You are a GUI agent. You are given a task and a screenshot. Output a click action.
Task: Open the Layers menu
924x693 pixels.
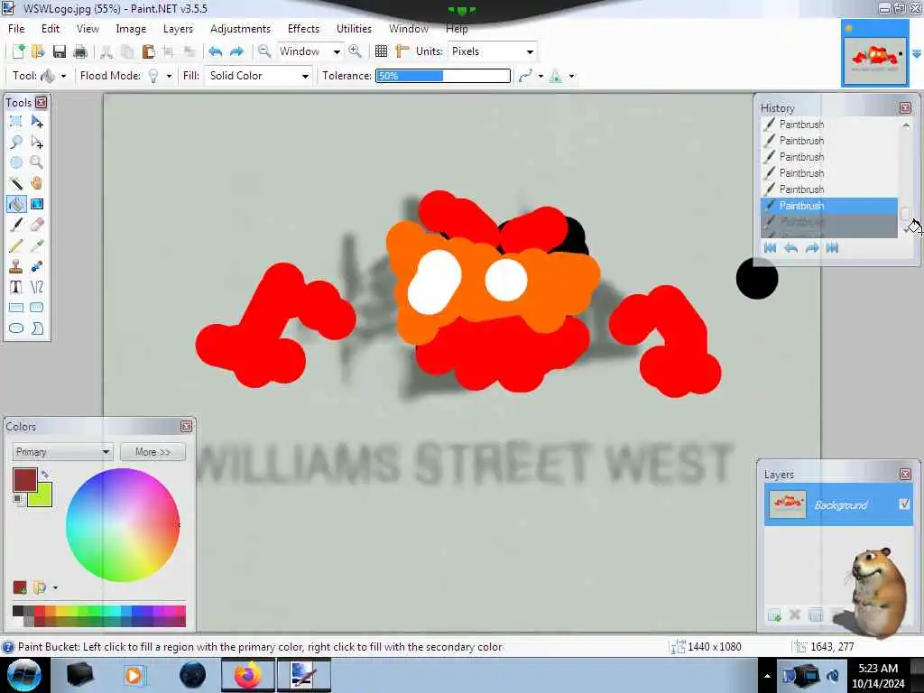(178, 28)
